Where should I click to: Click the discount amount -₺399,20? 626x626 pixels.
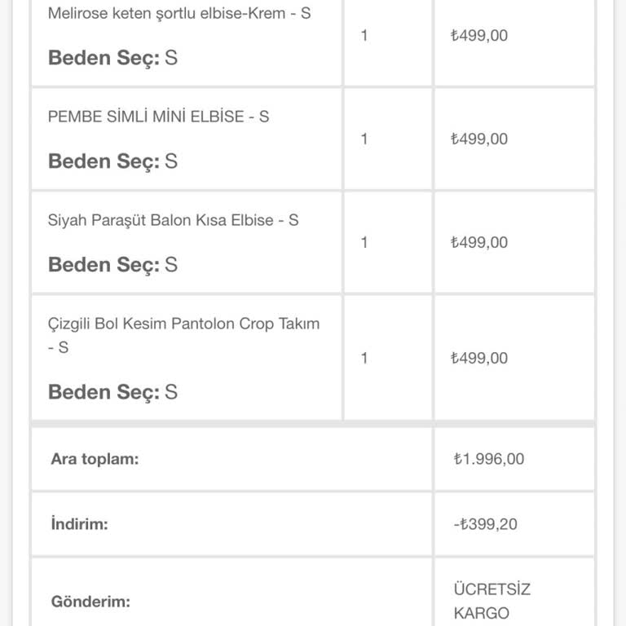click(486, 524)
